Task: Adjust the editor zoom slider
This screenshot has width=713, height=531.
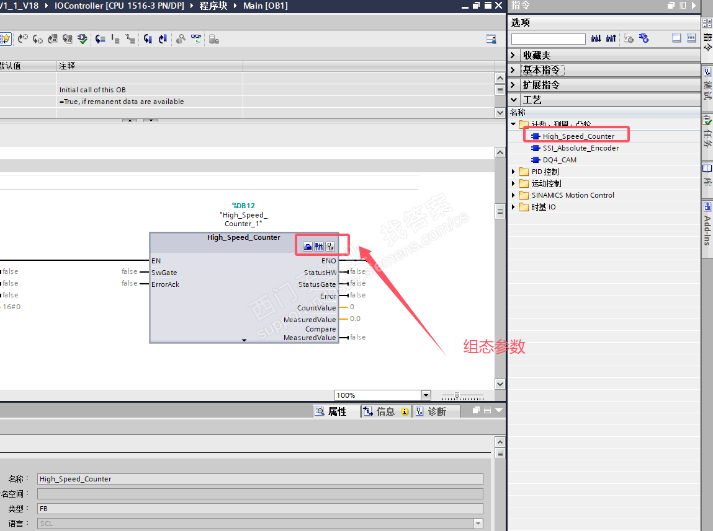Action: pos(457,395)
